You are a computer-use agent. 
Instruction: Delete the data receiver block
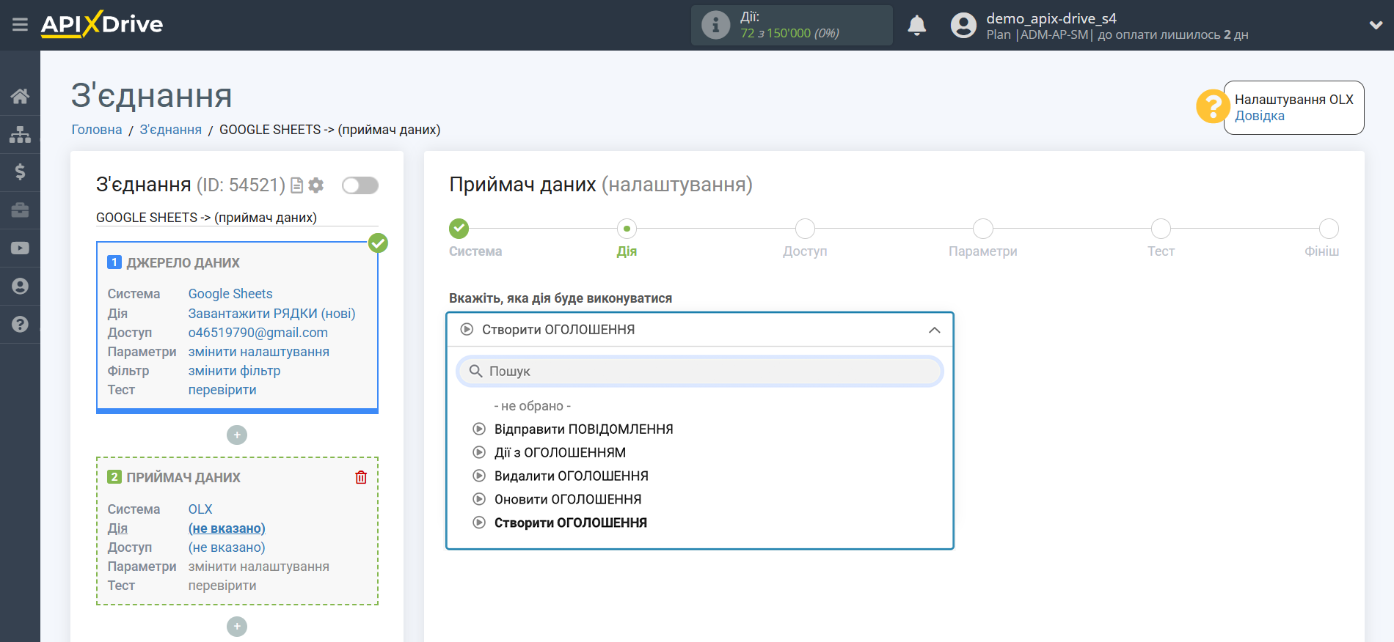[361, 477]
